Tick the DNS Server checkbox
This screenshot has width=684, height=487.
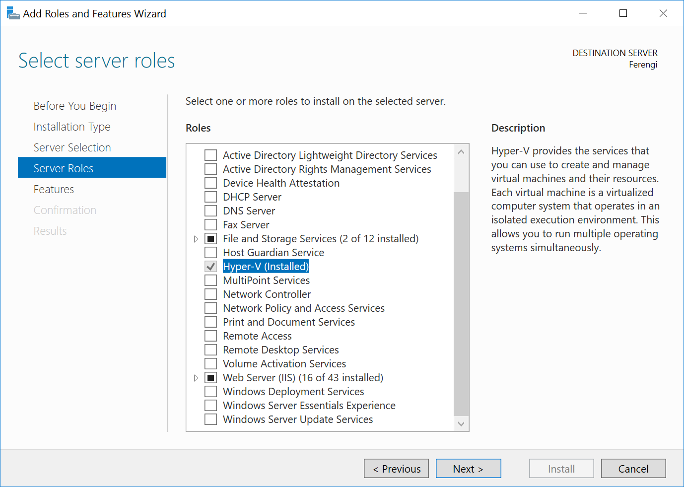pyautogui.click(x=211, y=211)
